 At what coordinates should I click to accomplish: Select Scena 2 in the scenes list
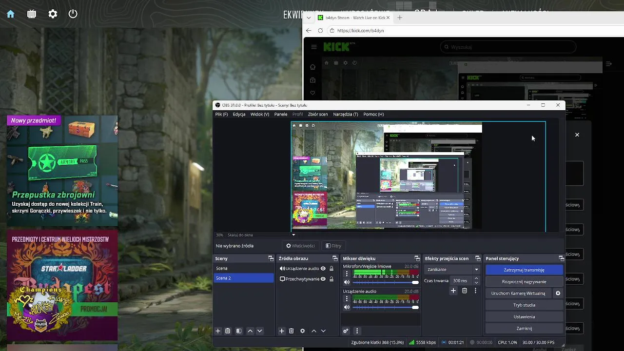tap(244, 278)
